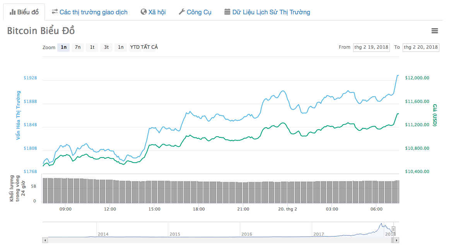This screenshot has width=451, height=245.
Task: Click the Vốn Hóa Thị Trường axis title
Action: click(18, 115)
